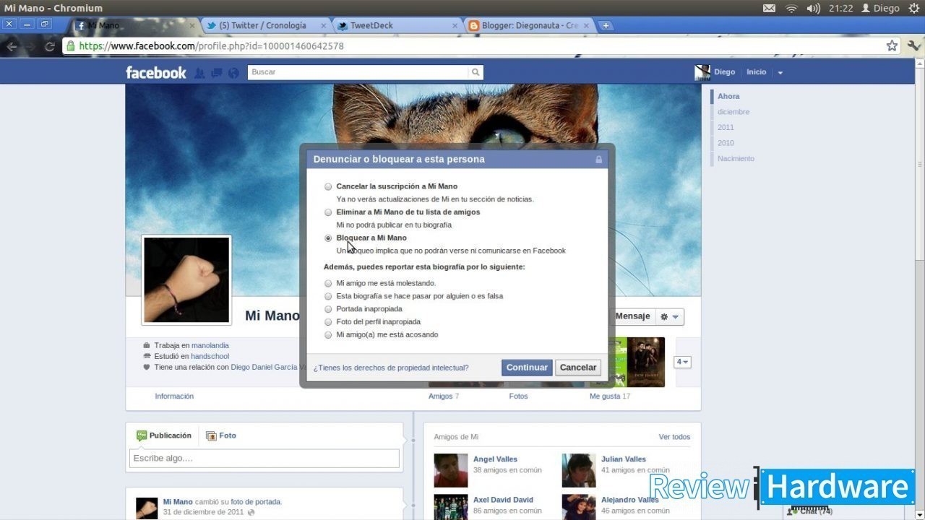Open the friend requests icon
Image resolution: width=925 pixels, height=520 pixels.
199,73
